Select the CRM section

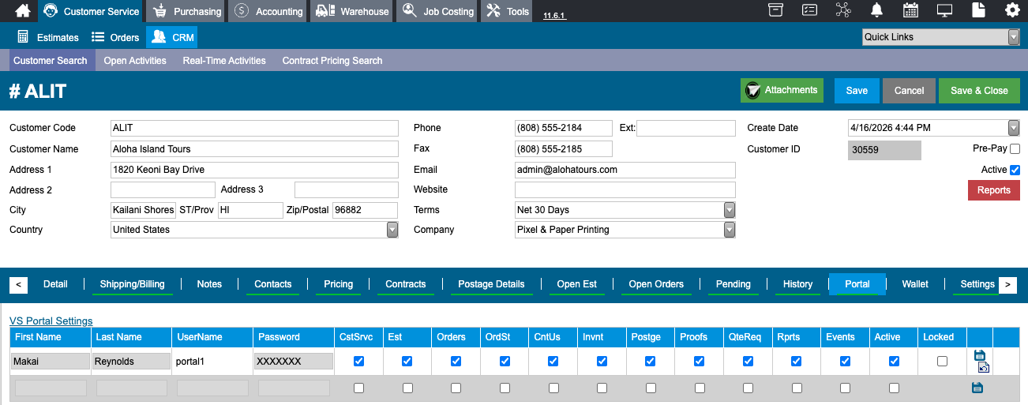point(171,37)
